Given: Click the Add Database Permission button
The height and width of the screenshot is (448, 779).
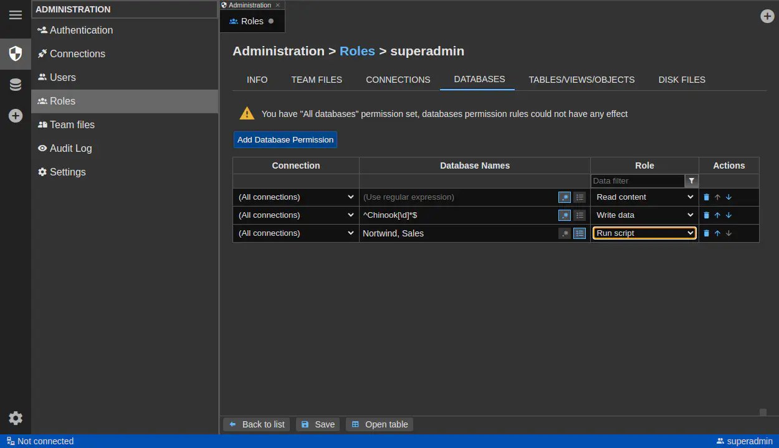Looking at the screenshot, I should click(285, 139).
